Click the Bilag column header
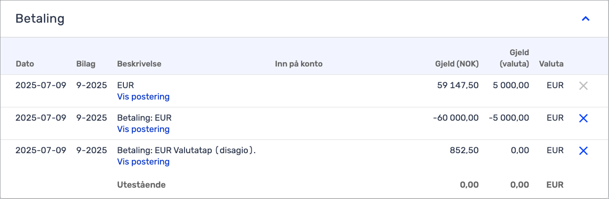 (86, 64)
